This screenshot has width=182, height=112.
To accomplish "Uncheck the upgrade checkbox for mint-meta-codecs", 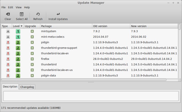I will coord(32,37).
